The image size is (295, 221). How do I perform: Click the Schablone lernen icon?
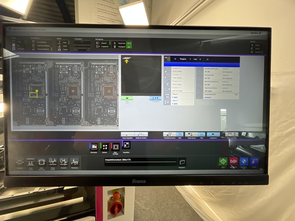[x=170, y=134]
